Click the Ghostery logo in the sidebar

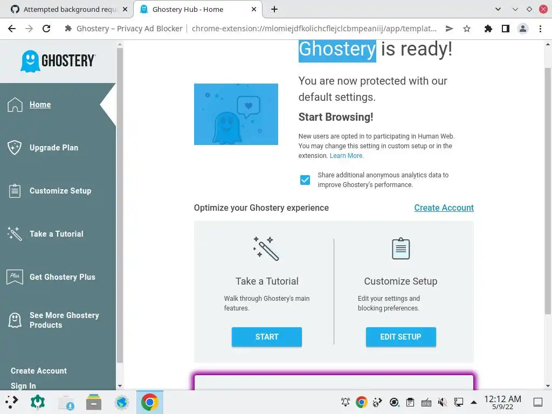(58, 61)
